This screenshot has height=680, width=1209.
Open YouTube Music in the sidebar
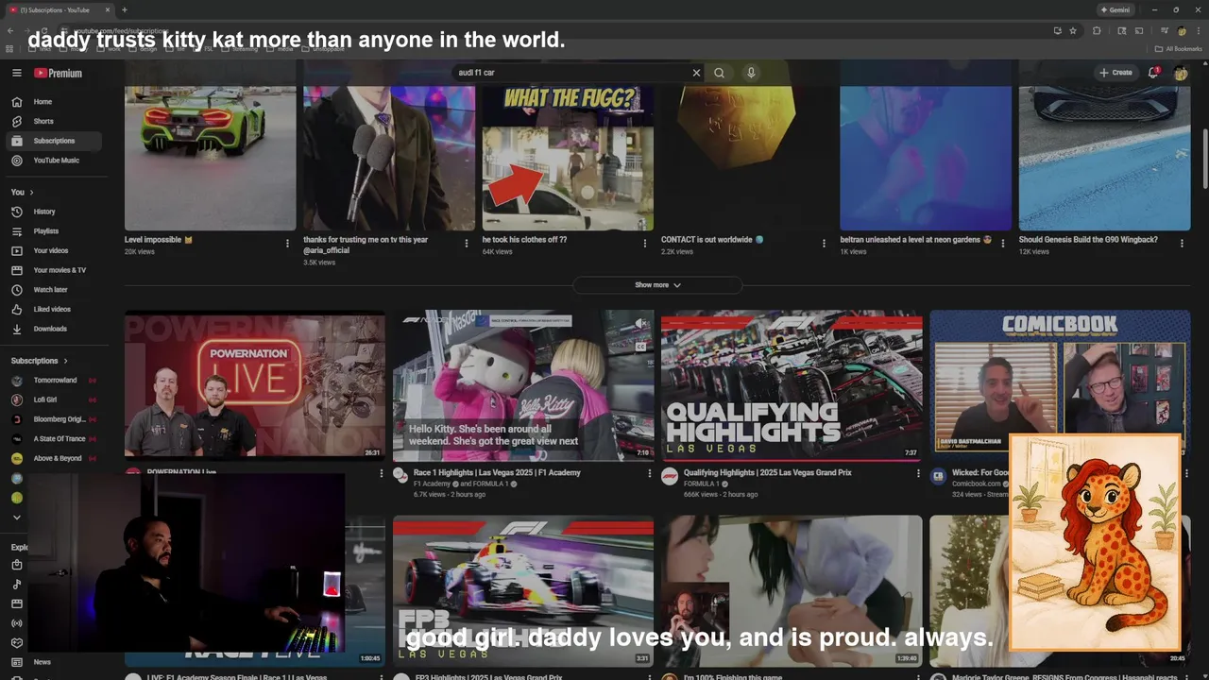(54, 161)
